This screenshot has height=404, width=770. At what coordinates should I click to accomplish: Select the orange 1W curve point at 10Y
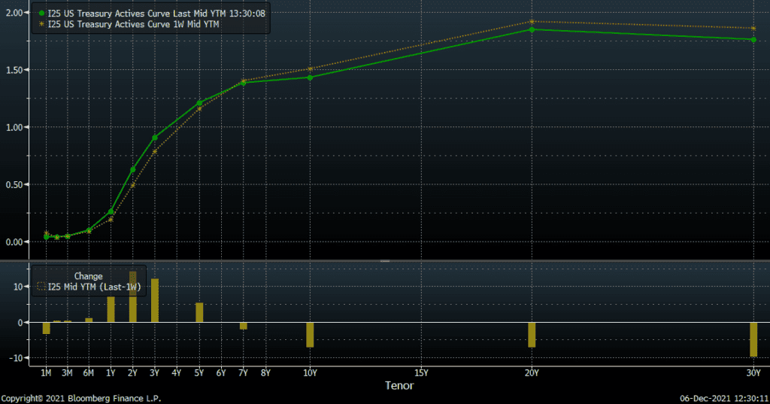tap(310, 69)
